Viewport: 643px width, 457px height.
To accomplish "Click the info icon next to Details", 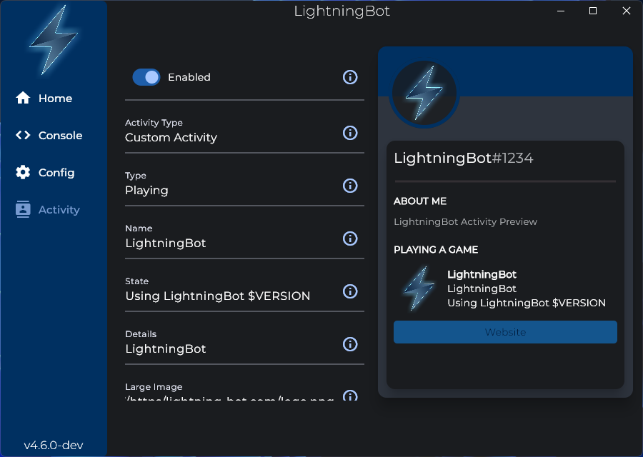I will [x=350, y=344].
